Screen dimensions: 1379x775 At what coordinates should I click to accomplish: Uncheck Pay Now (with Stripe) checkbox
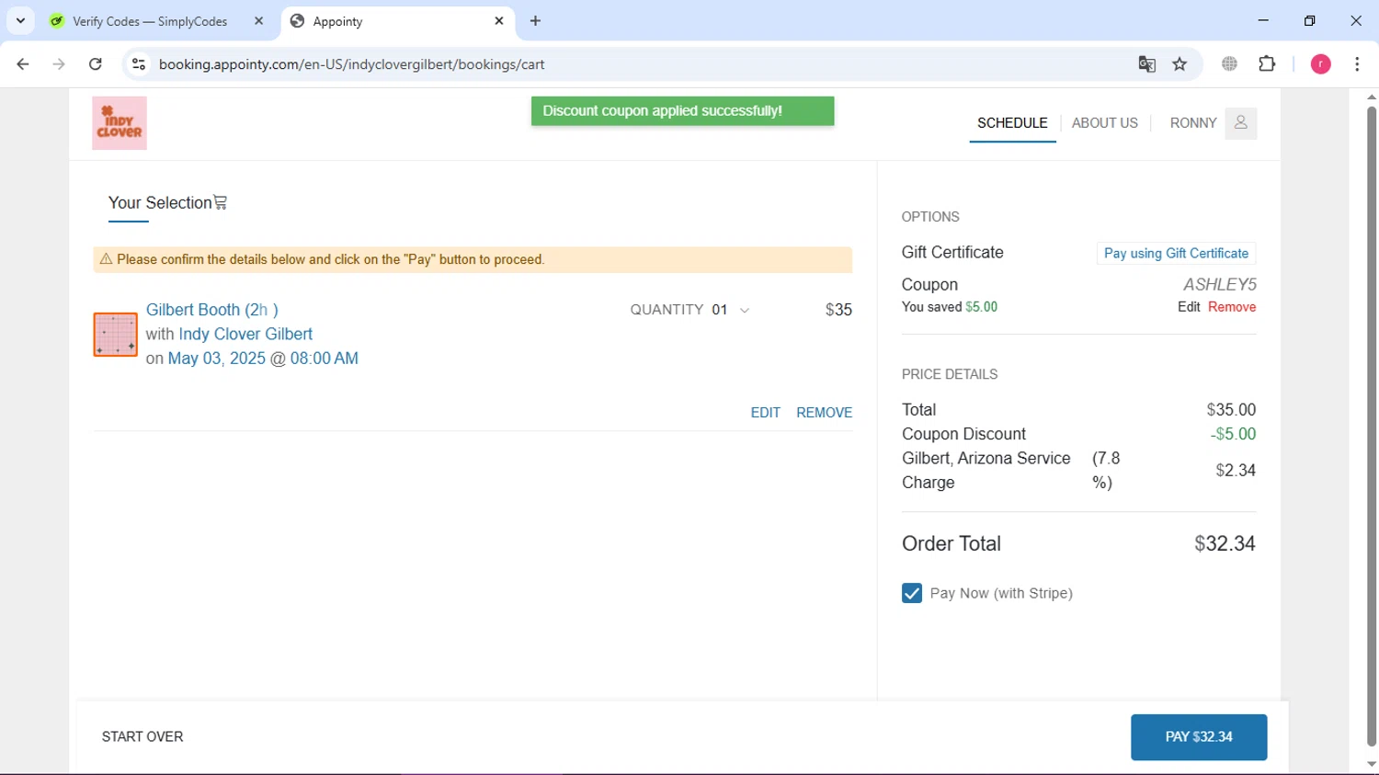912,594
